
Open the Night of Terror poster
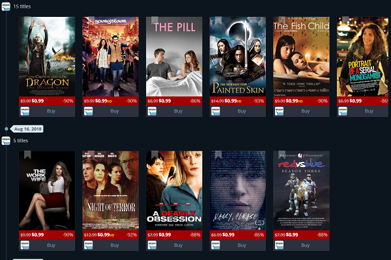pos(111,190)
